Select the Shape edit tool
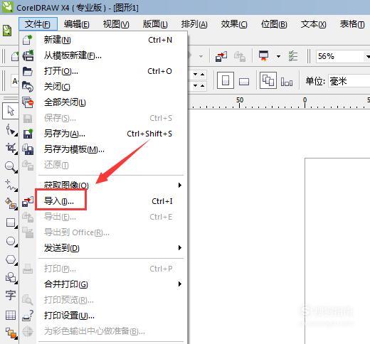Screen dimensions: 370x344 coord(11,130)
